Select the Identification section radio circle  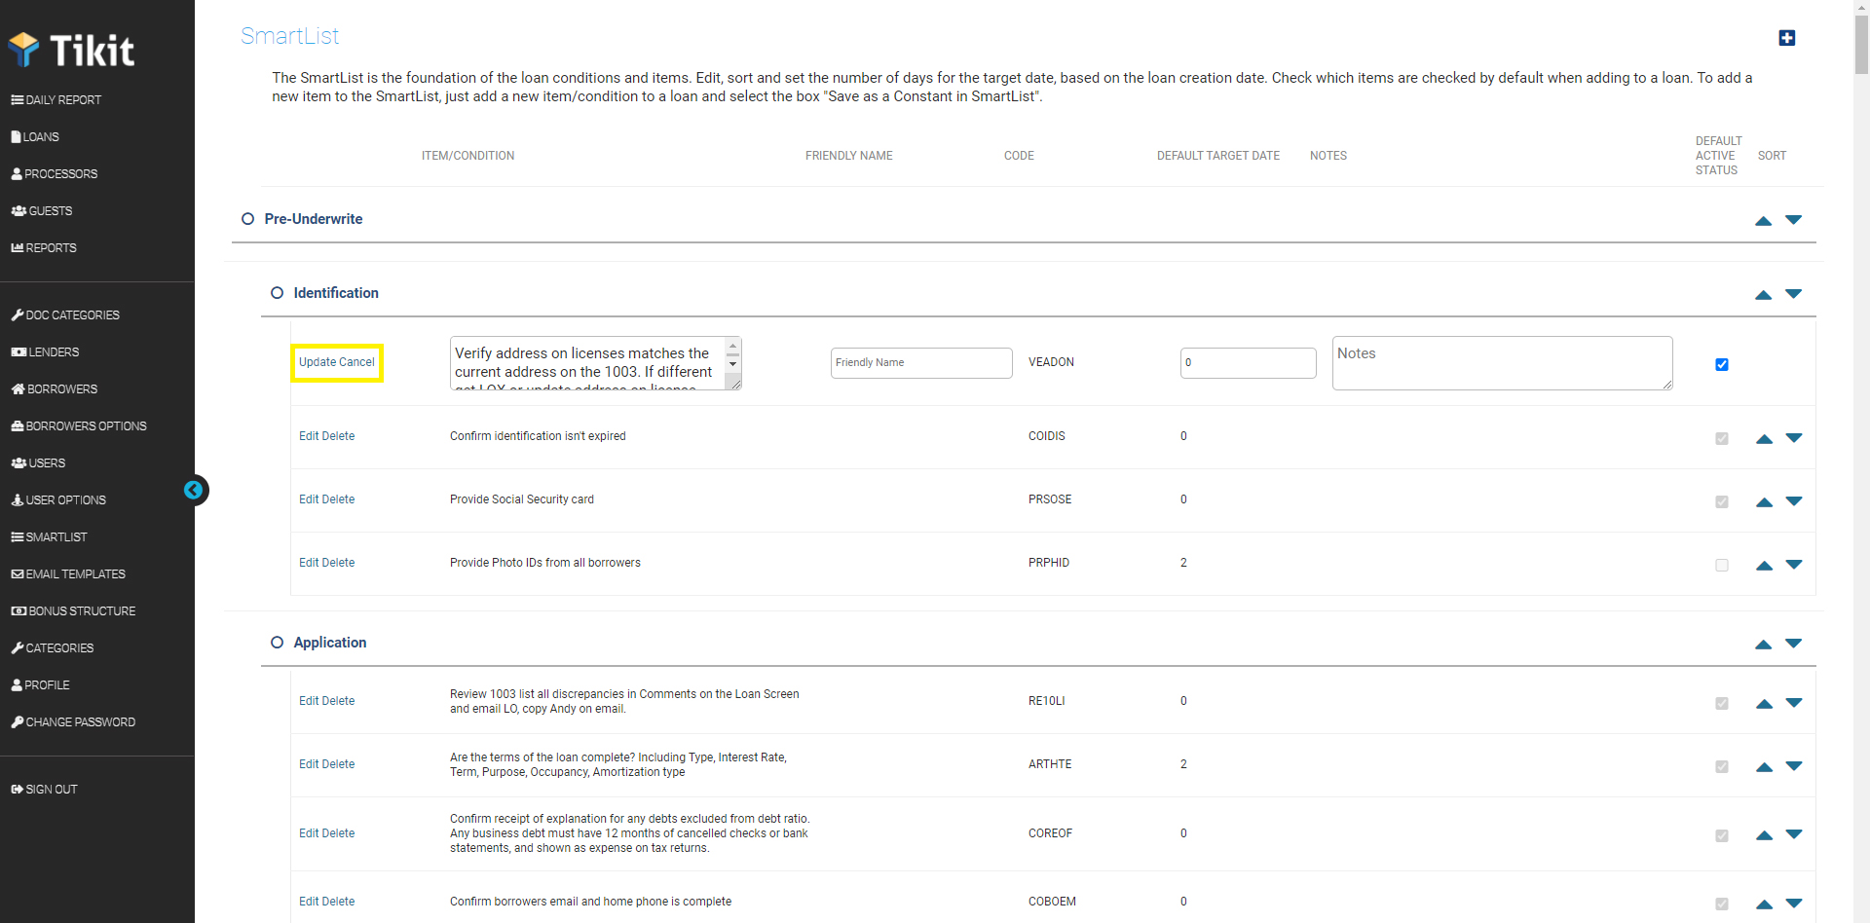point(277,292)
